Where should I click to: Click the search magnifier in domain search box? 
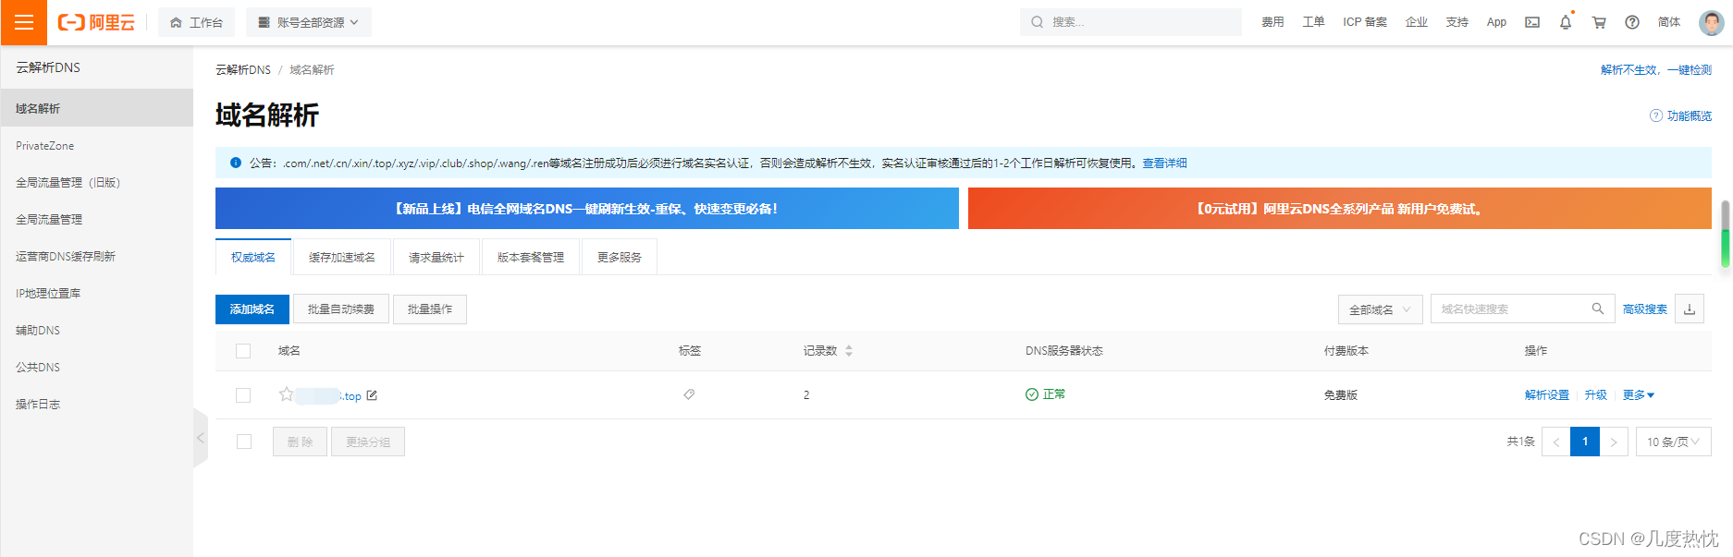(1597, 309)
